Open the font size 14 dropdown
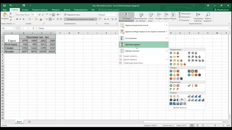This screenshot has height=130, width=232. point(37,15)
